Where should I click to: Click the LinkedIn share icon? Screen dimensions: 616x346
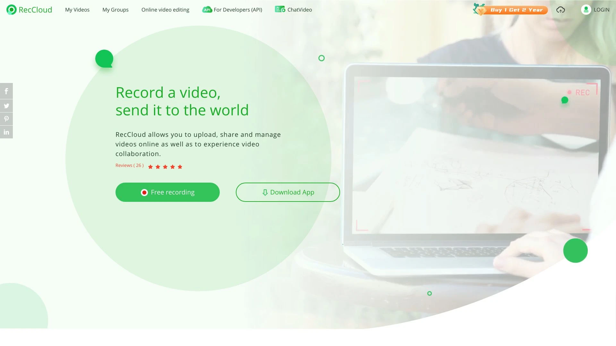6,132
